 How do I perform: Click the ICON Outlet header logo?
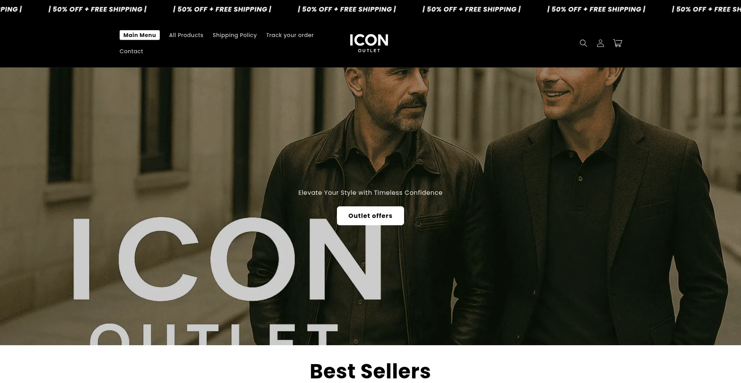click(369, 43)
